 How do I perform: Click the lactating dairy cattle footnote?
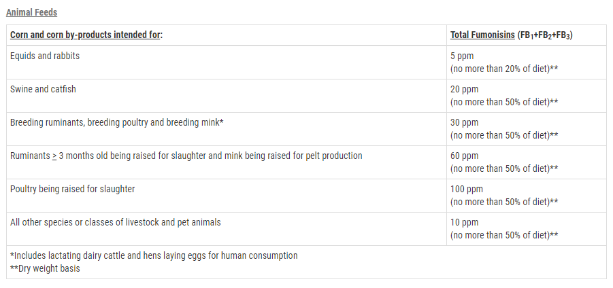click(154, 255)
